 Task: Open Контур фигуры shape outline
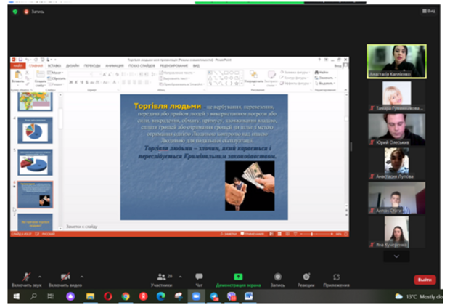(x=294, y=78)
